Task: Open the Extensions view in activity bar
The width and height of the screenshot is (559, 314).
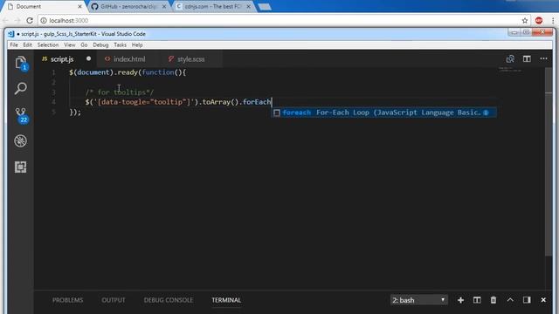Action: pyautogui.click(x=21, y=167)
